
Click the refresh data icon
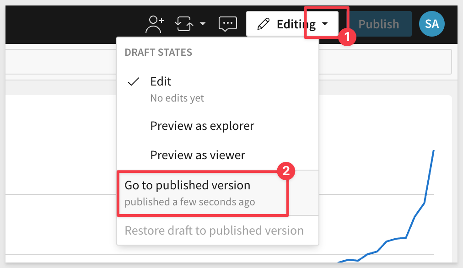tap(183, 24)
